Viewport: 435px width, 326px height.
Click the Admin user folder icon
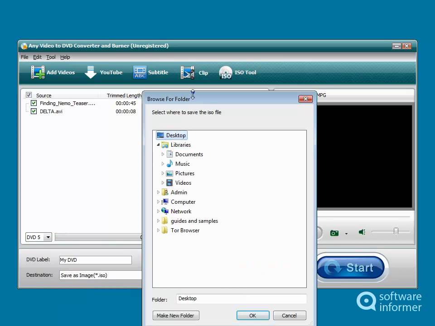tap(165, 192)
